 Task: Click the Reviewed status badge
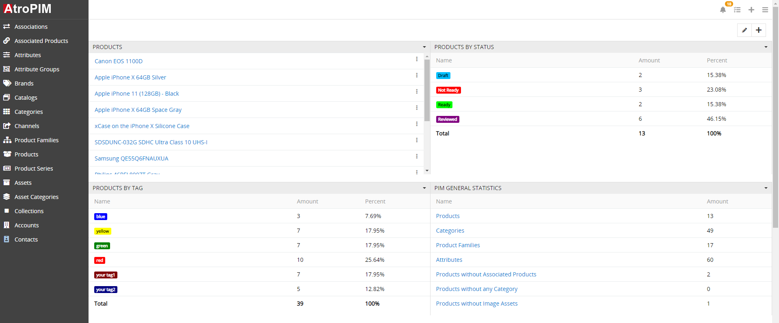[448, 119]
